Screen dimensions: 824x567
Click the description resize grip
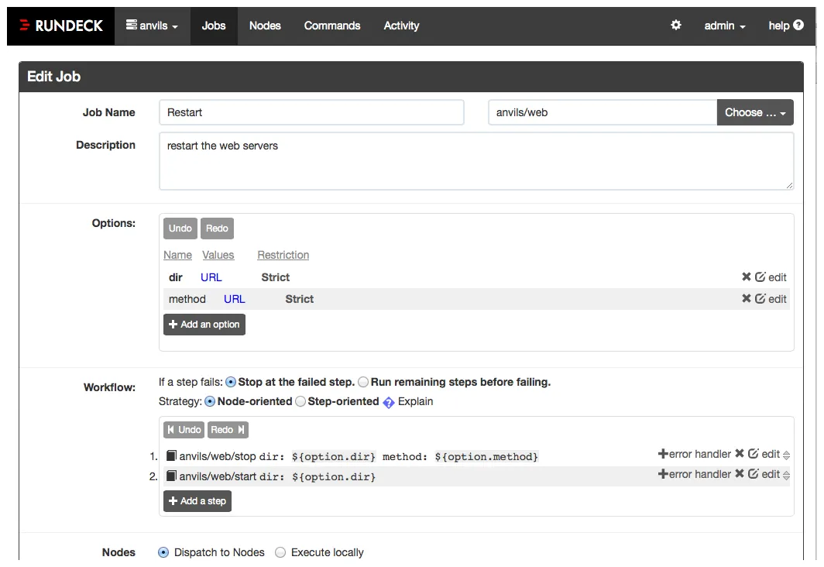tap(789, 185)
